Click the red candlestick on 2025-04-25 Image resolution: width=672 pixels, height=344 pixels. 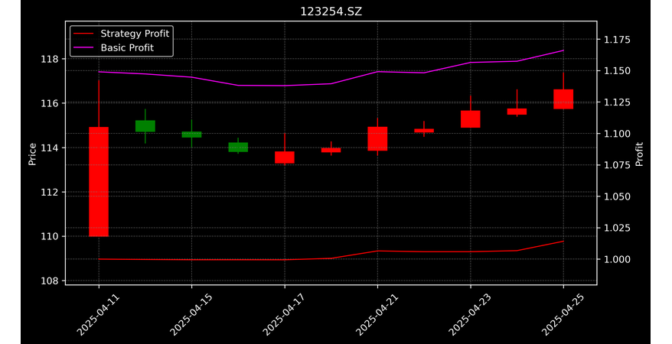(563, 99)
